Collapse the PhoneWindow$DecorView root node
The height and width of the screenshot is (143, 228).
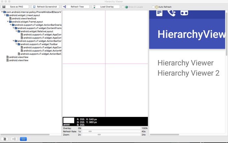point(2,12)
